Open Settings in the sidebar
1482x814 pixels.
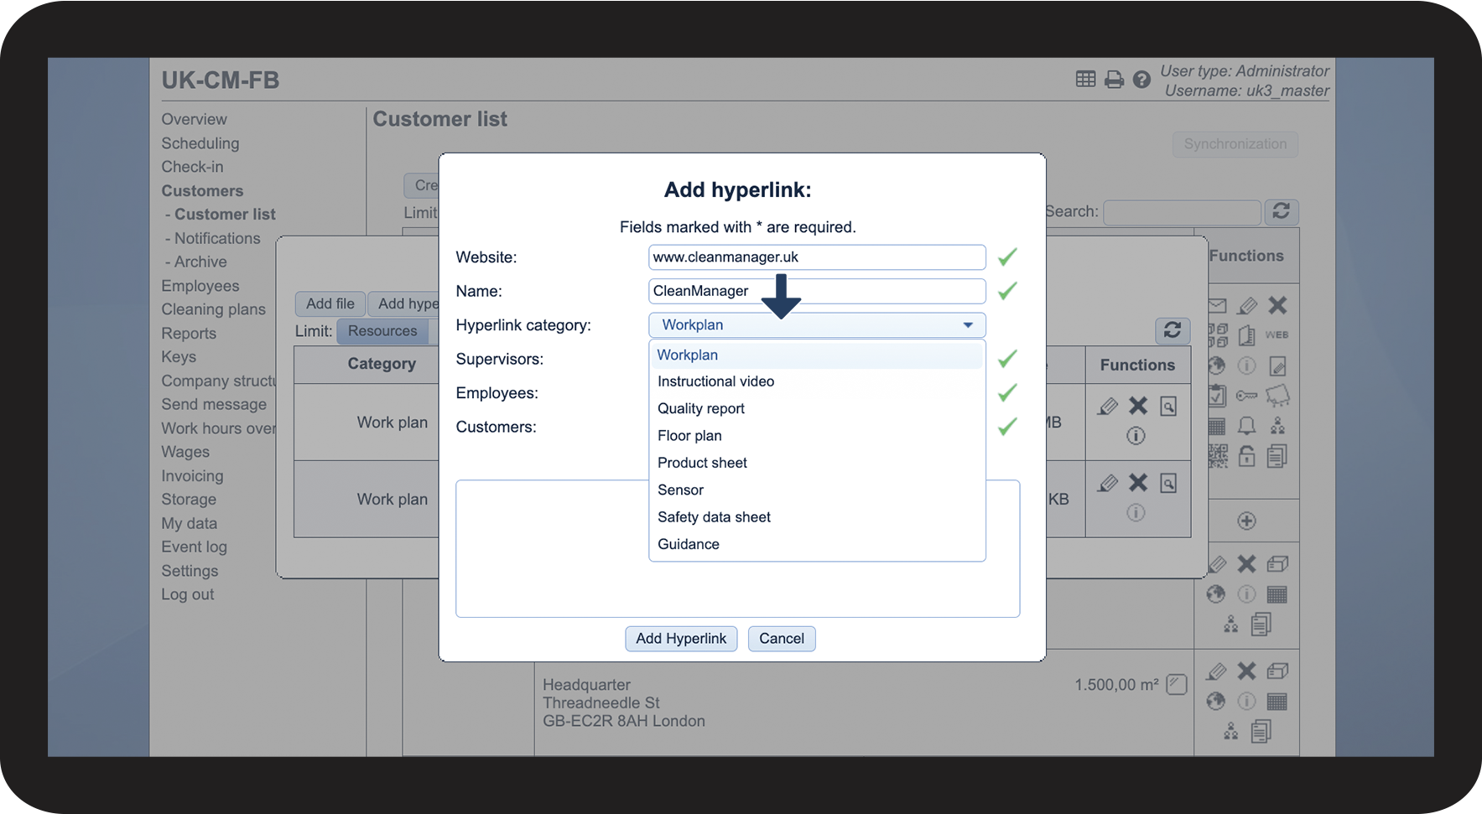(190, 571)
